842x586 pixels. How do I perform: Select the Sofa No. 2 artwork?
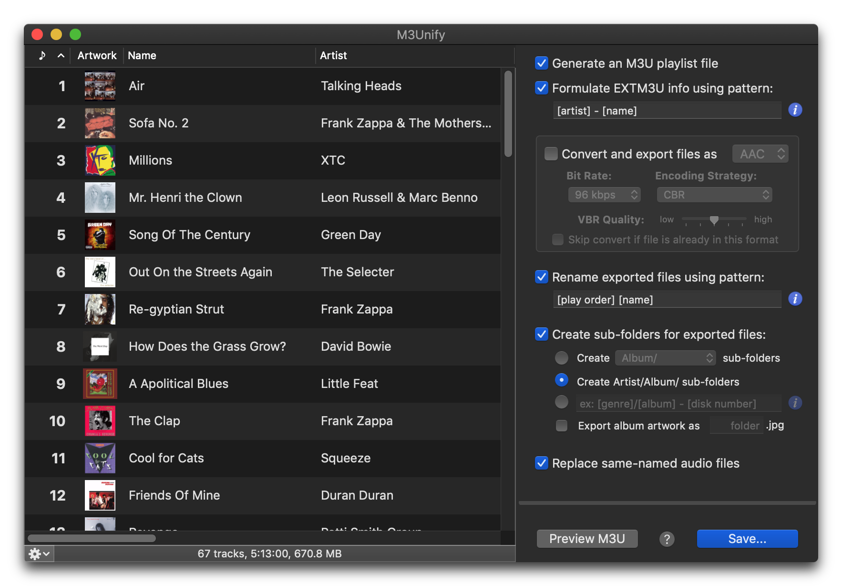tap(100, 123)
